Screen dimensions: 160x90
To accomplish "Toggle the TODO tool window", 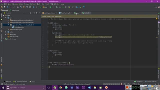I will pyautogui.click(x=32, y=81).
